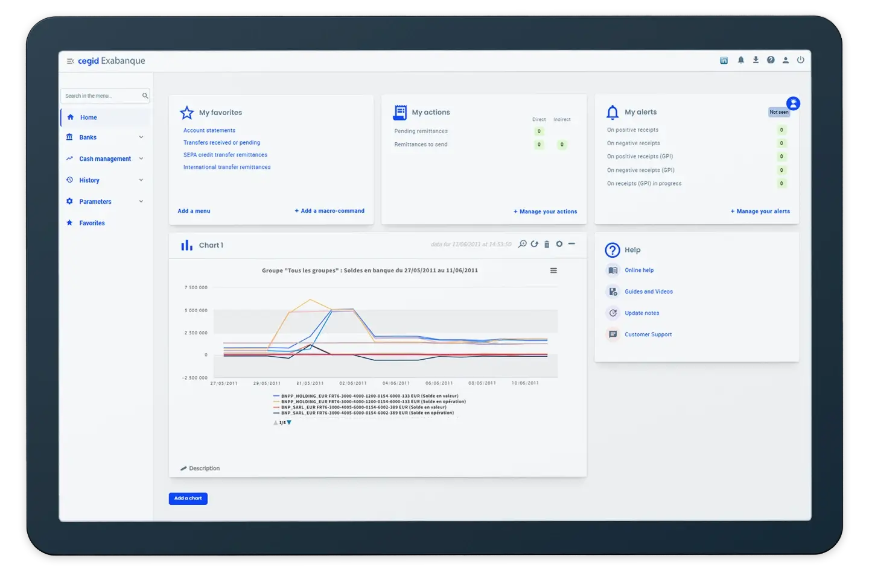Open Chart 1 settings gear

click(x=559, y=244)
